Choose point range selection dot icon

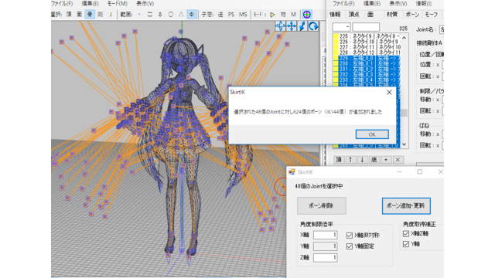coord(139,15)
